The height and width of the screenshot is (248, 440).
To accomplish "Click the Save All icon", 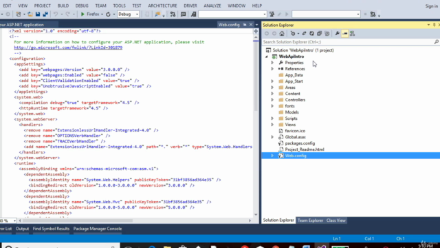I will (45, 14).
